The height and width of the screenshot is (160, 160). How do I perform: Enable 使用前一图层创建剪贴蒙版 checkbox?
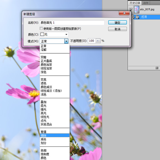[41, 28]
